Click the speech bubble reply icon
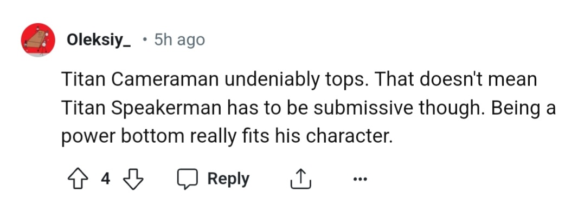The width and height of the screenshot is (584, 212). pyautogui.click(x=187, y=179)
